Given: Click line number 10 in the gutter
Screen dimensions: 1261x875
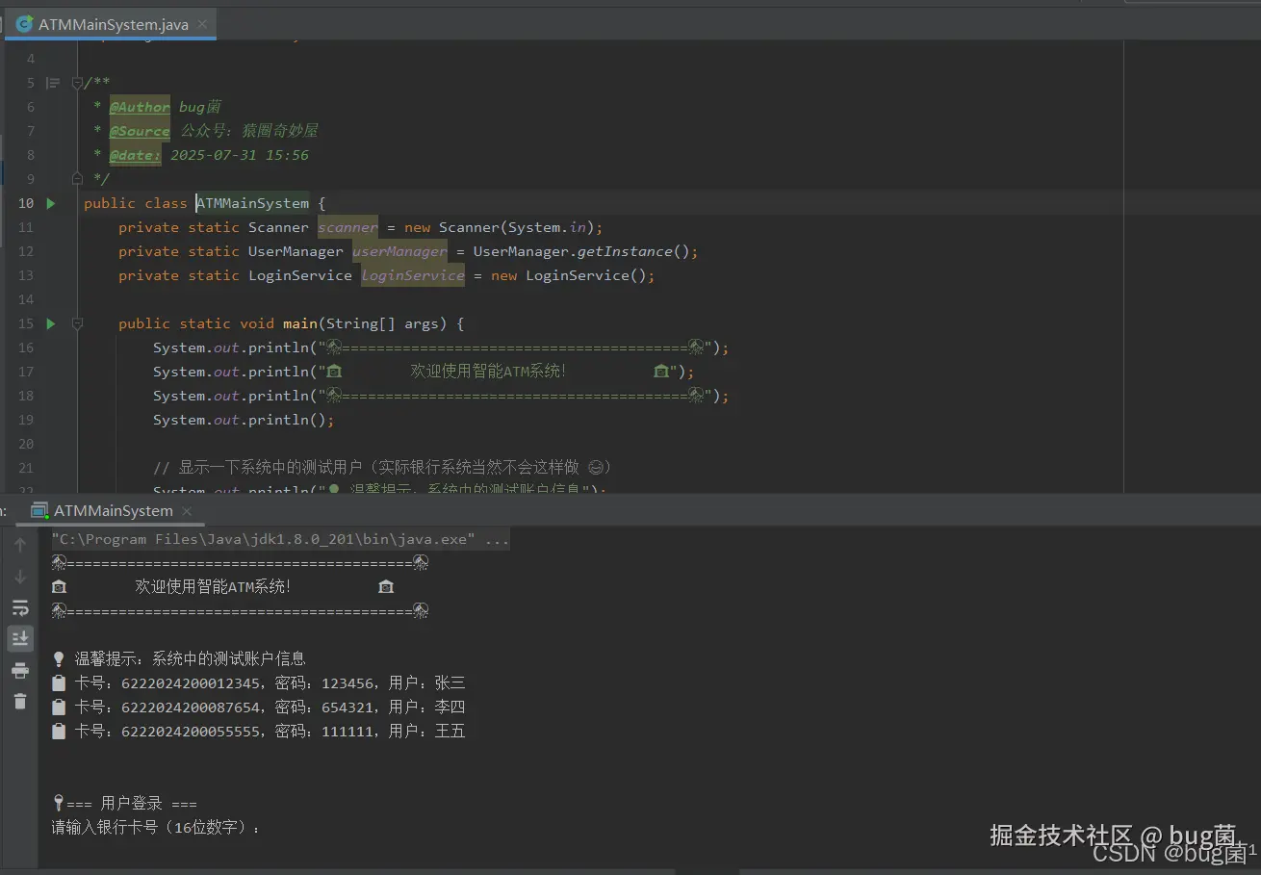Looking at the screenshot, I should [26, 203].
